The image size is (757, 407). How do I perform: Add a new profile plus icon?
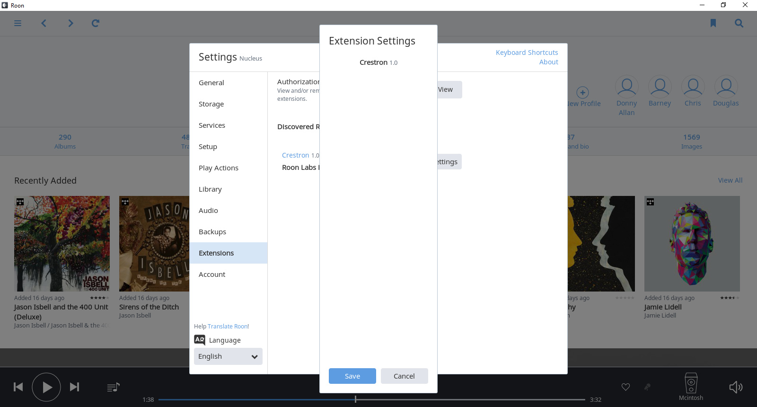(x=582, y=92)
